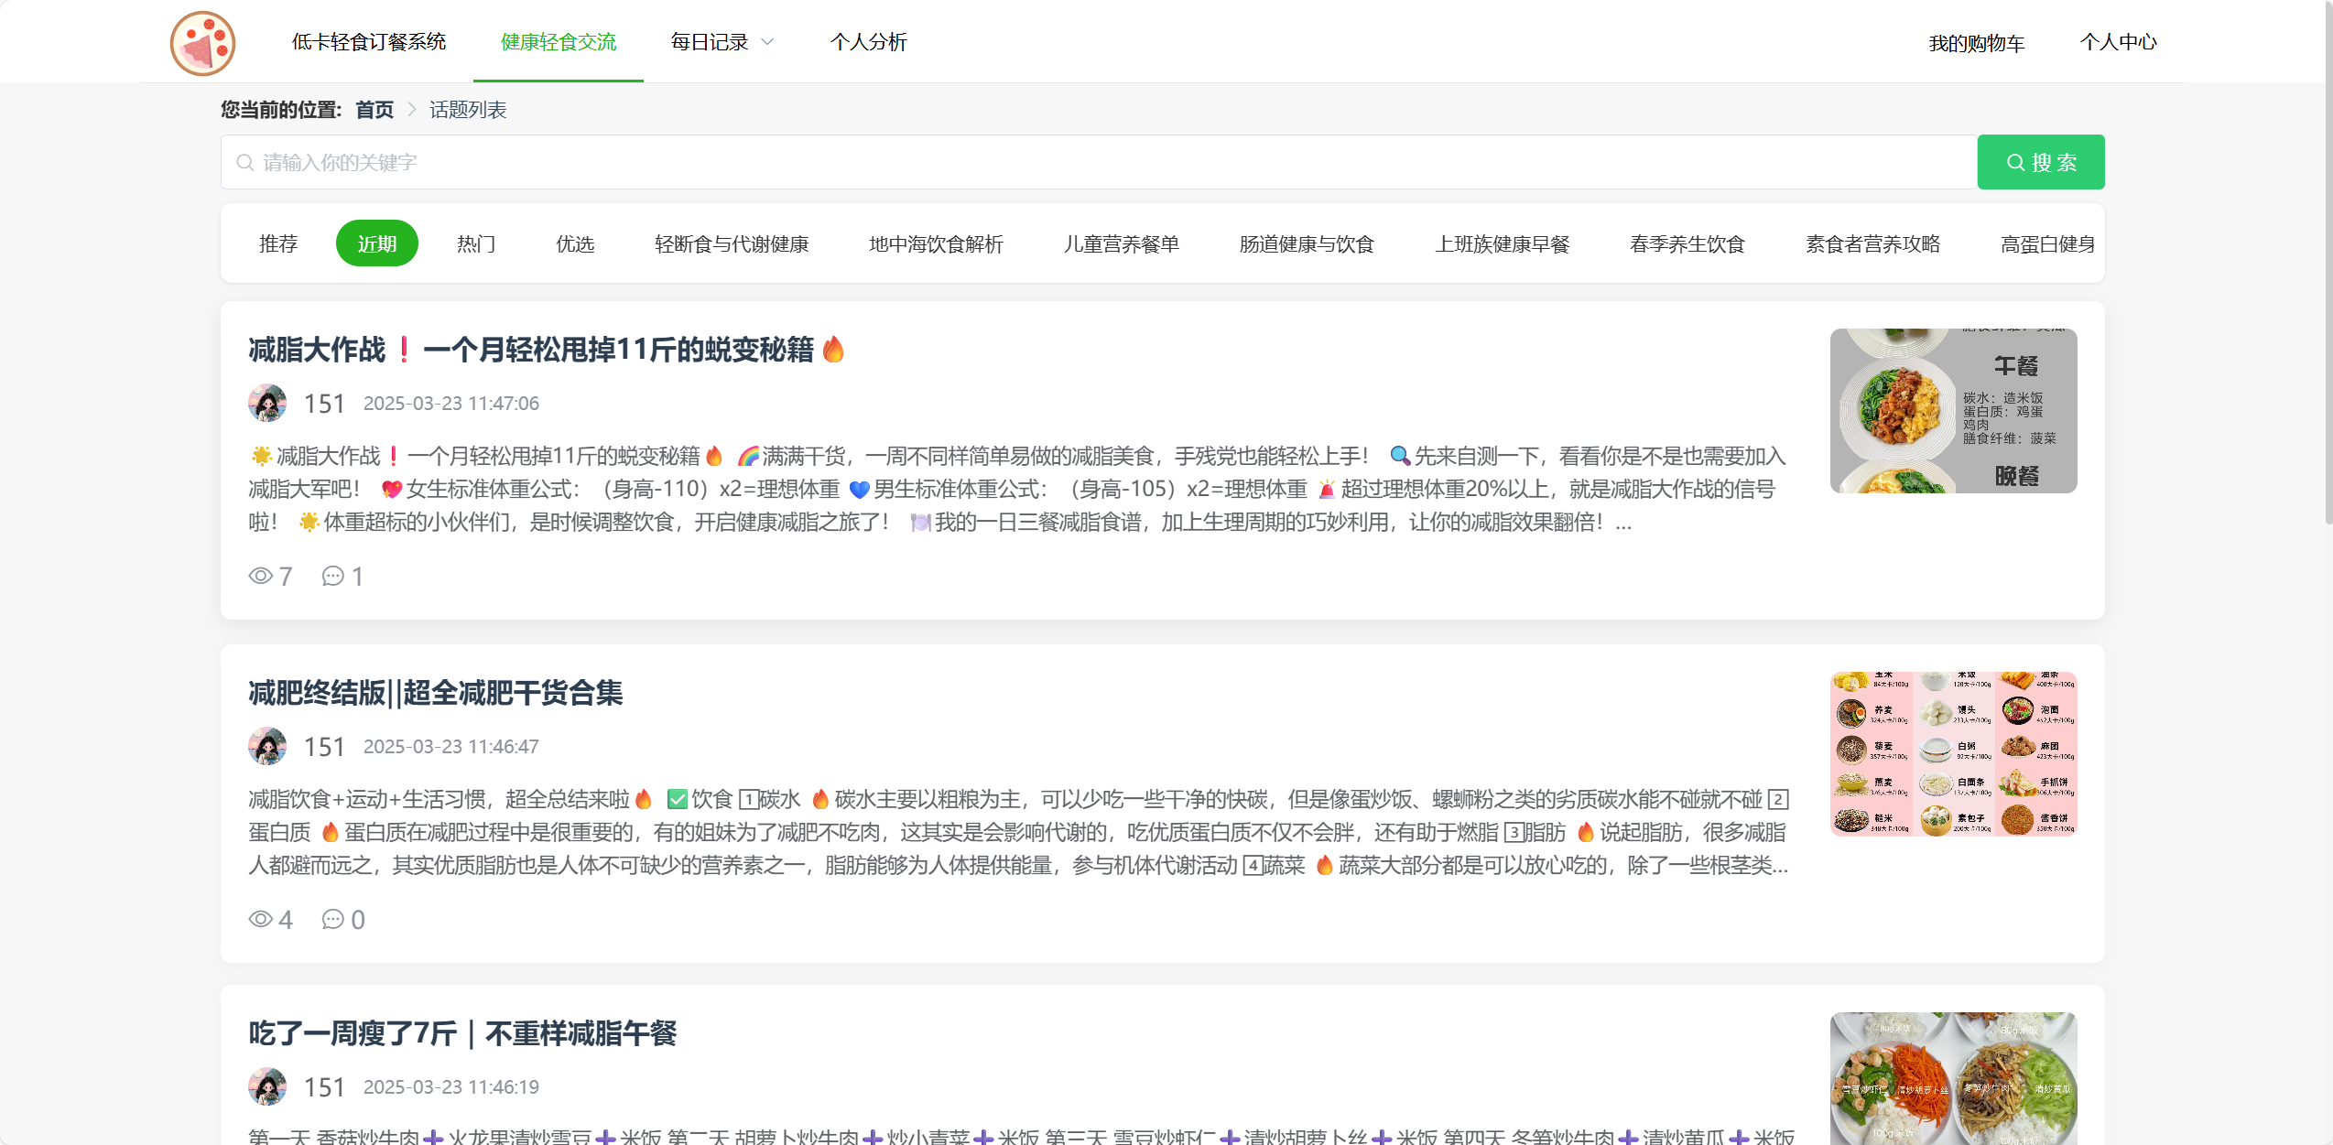Switch to the 低卡轻食订餐系统 tab
The height and width of the screenshot is (1145, 2333).
pyautogui.click(x=369, y=41)
